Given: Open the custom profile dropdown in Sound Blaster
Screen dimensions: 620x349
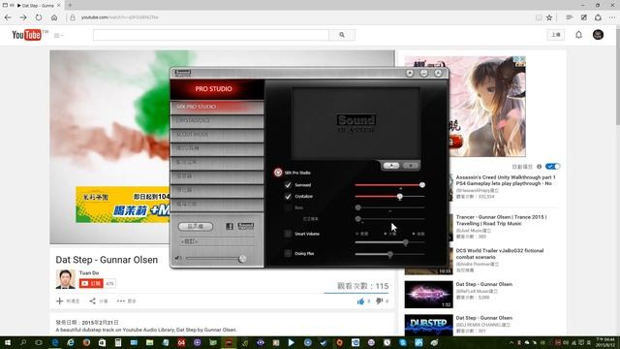Looking at the screenshot, I should pyautogui.click(x=217, y=241).
